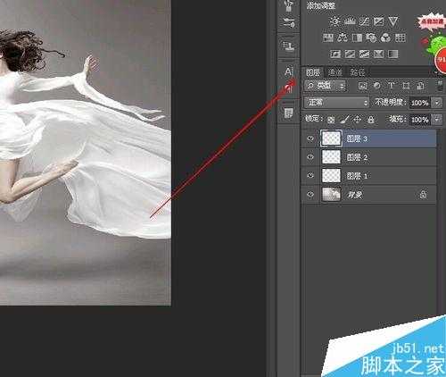This screenshot has width=446, height=377.
Task: Filter layers by shape layers
Action: tap(406, 86)
